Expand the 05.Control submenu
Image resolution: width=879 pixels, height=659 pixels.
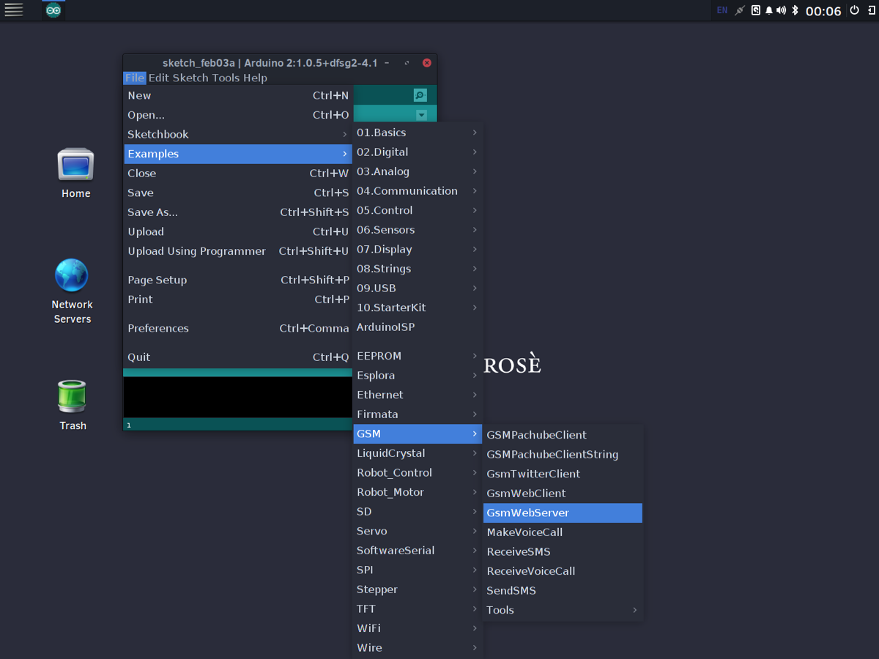coord(418,210)
